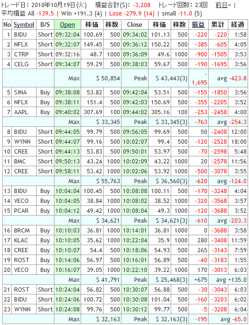Sort table by Open column header

[68, 25]
